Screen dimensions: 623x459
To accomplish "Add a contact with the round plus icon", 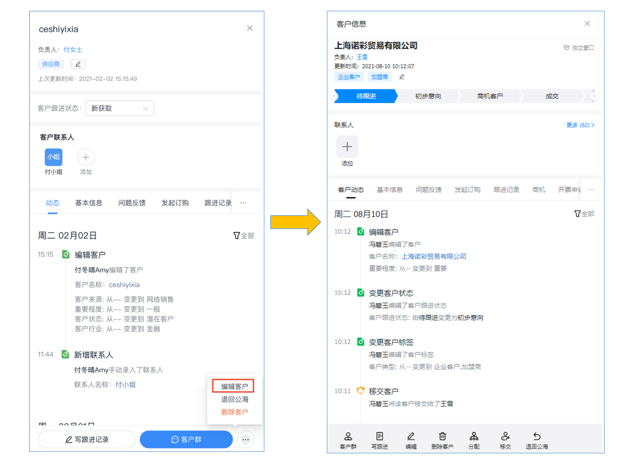I will (86, 157).
